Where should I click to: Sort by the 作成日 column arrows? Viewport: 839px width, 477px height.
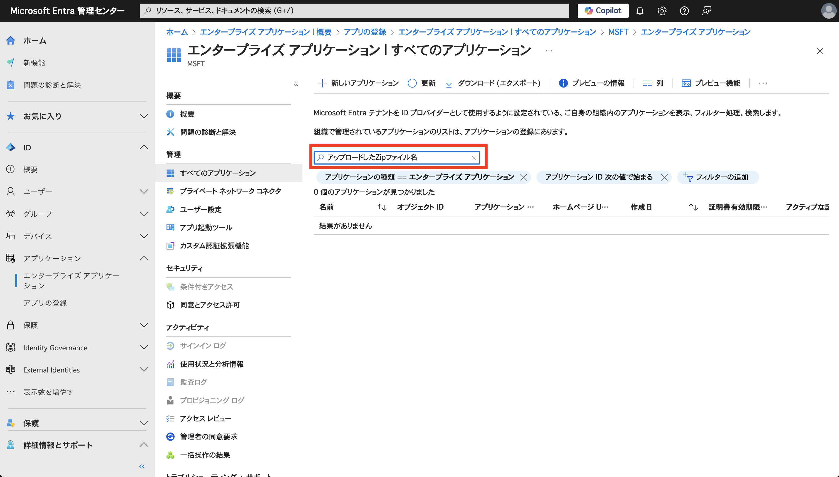click(693, 207)
